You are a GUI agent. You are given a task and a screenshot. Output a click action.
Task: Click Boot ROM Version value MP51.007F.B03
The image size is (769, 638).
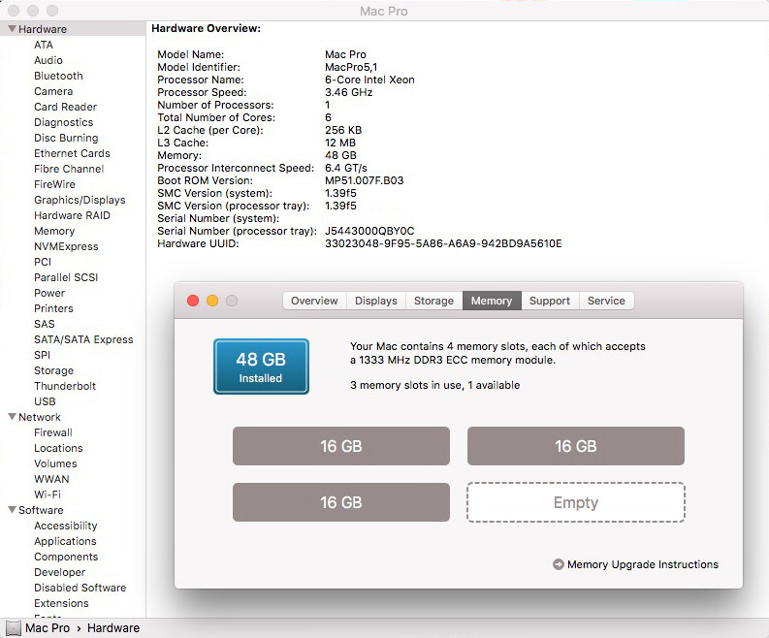(365, 180)
